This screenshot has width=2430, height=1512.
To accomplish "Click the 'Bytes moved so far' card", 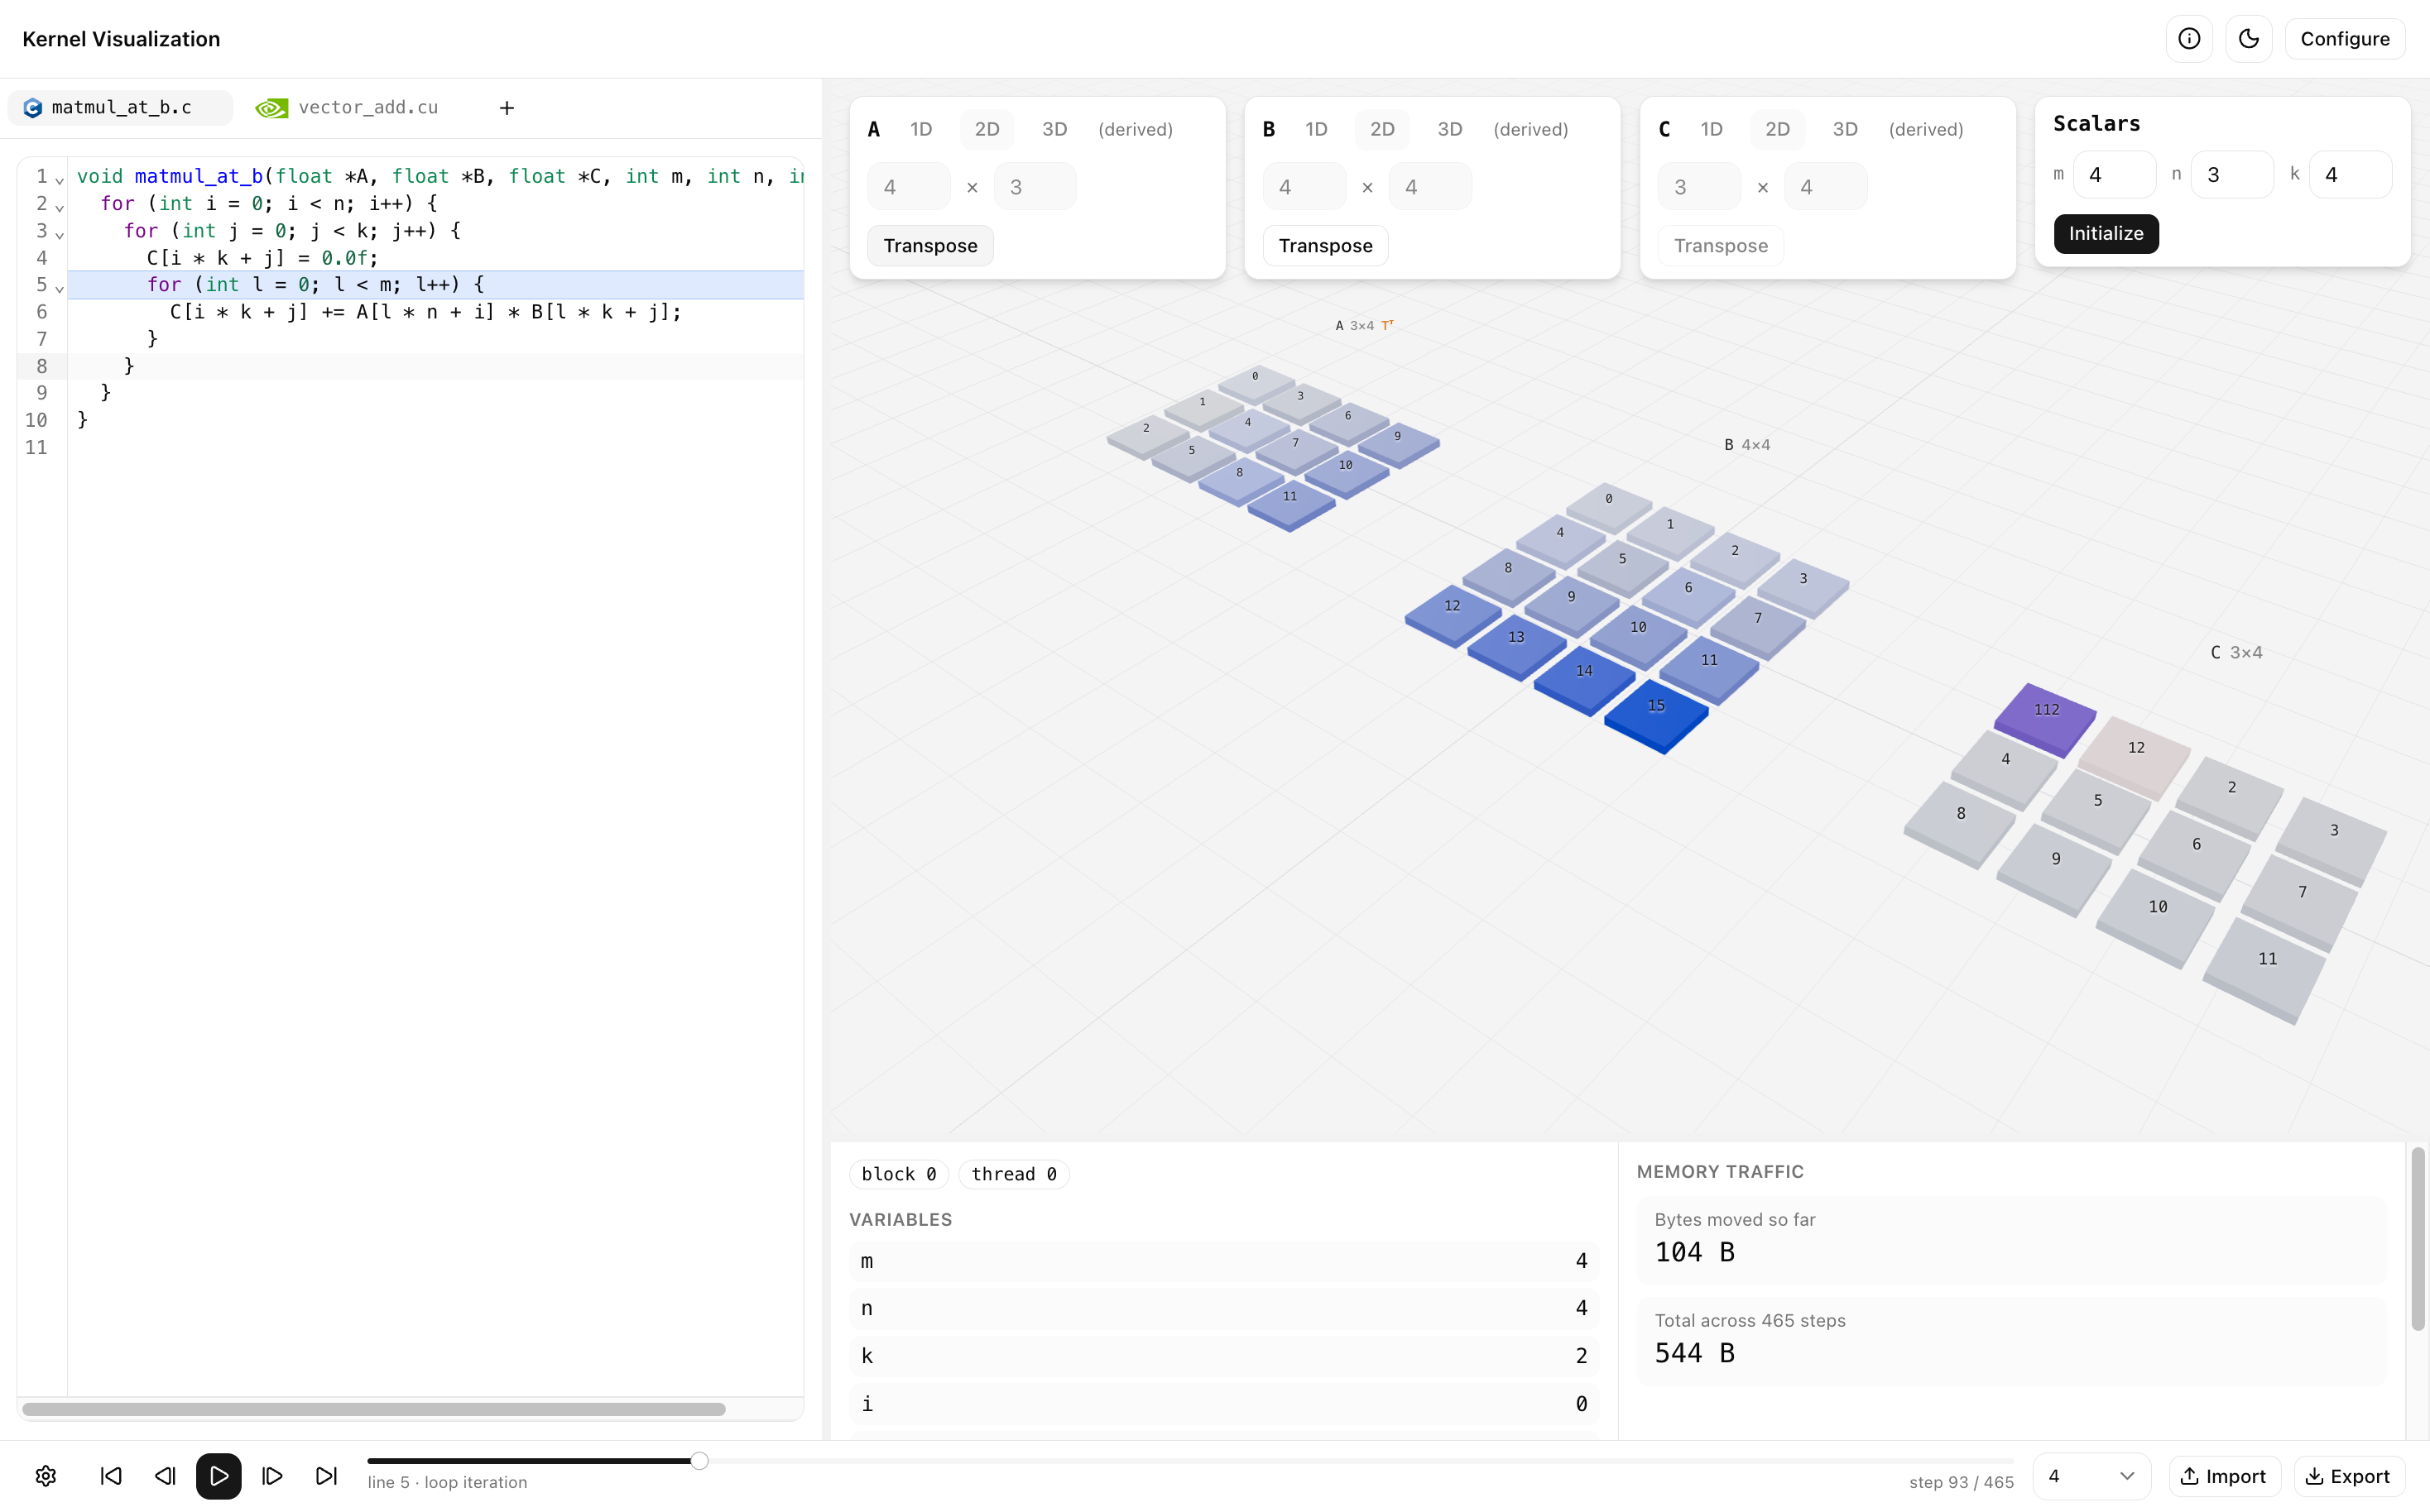I will 2011,1240.
